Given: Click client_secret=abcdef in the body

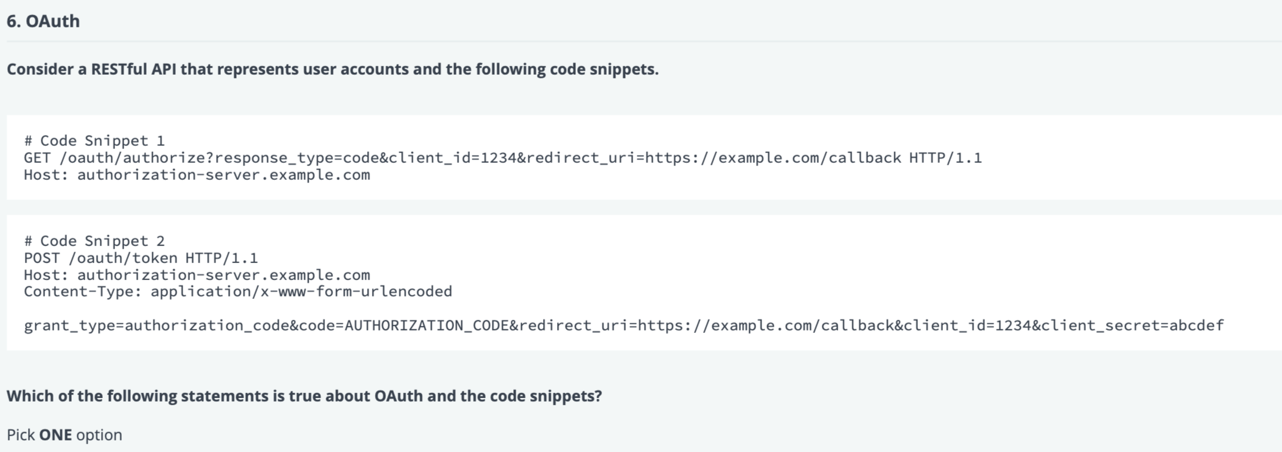Looking at the screenshot, I should pos(1132,326).
